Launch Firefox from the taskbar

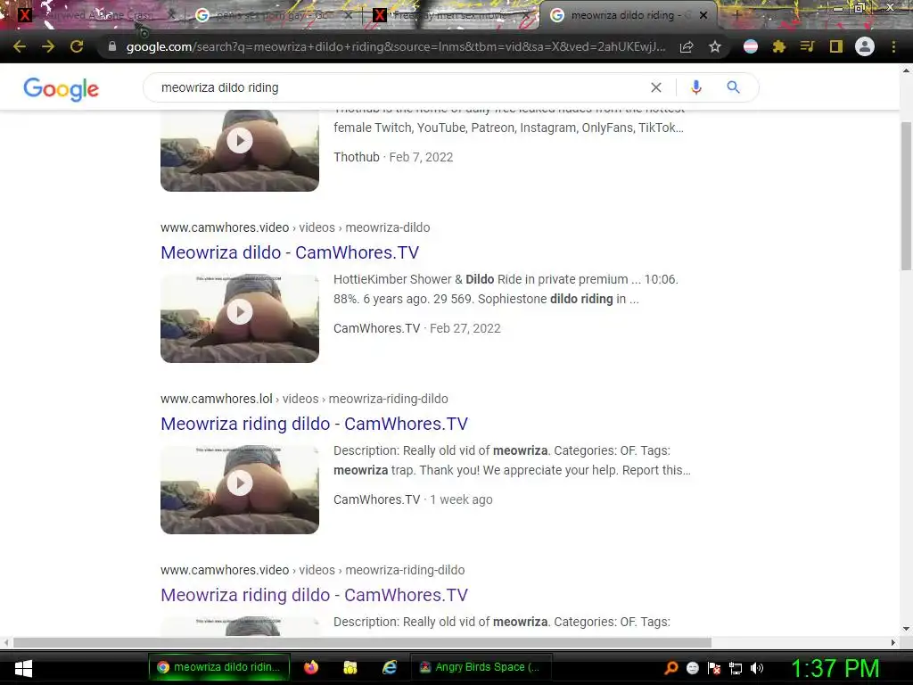click(311, 667)
